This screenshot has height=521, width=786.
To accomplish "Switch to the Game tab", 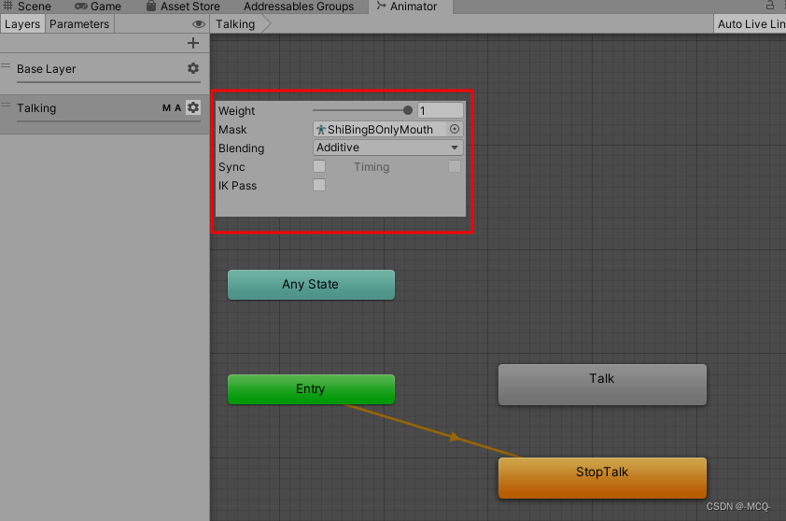I will coord(98,7).
